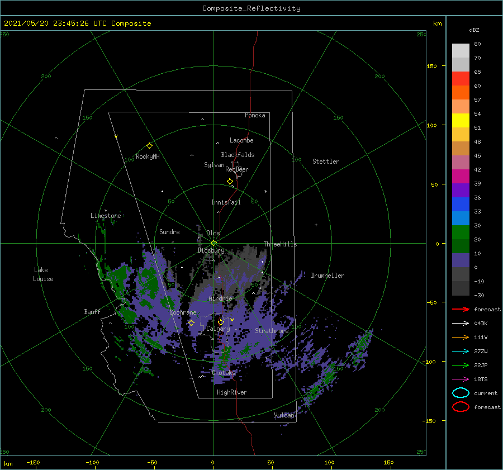Viewport: 503px width, 470px height.
Task: Click the Strathmore map label
Action: coord(272,331)
